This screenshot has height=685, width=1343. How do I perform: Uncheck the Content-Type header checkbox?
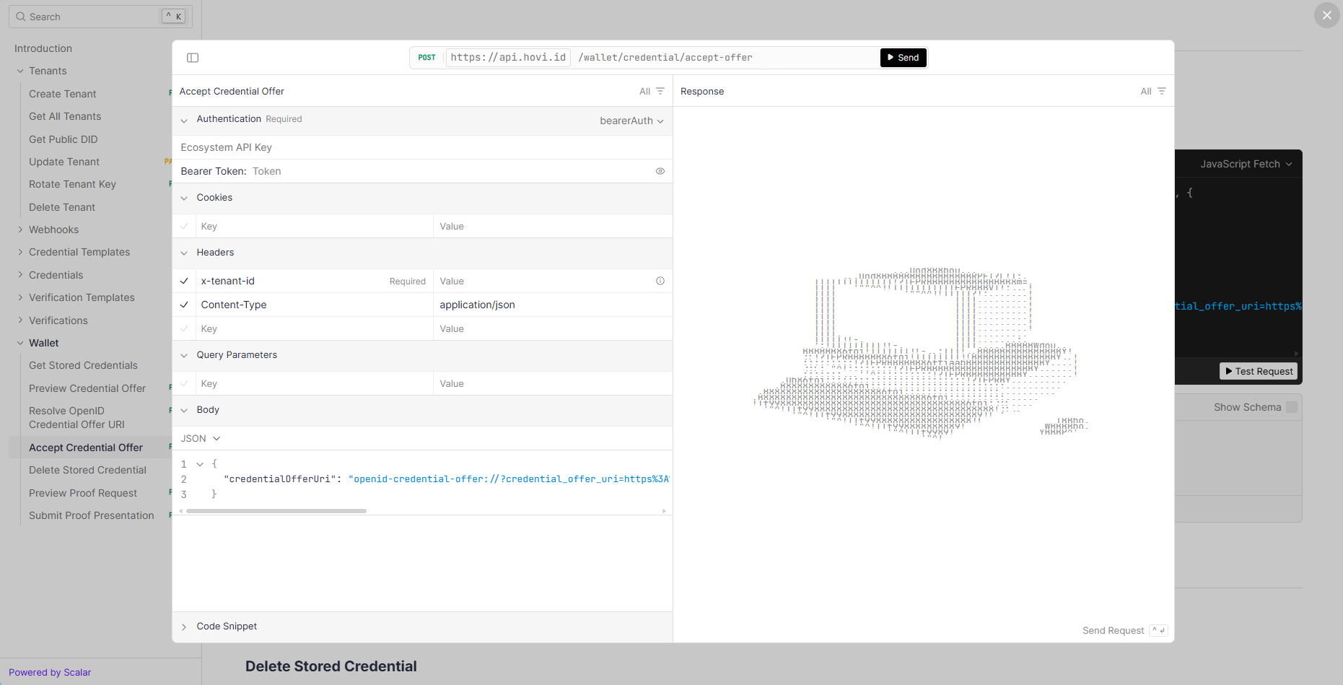click(185, 305)
